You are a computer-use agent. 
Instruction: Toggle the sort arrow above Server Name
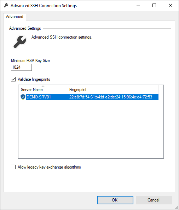[43, 86]
